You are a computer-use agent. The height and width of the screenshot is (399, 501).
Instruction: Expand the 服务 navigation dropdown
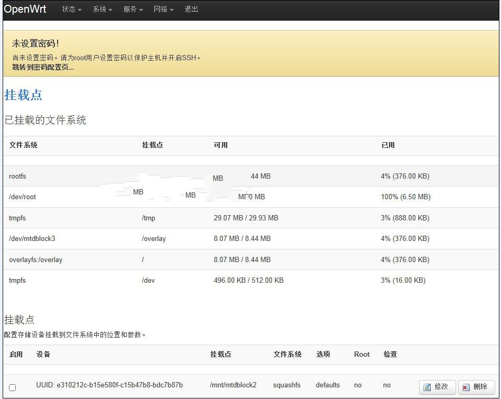[133, 10]
